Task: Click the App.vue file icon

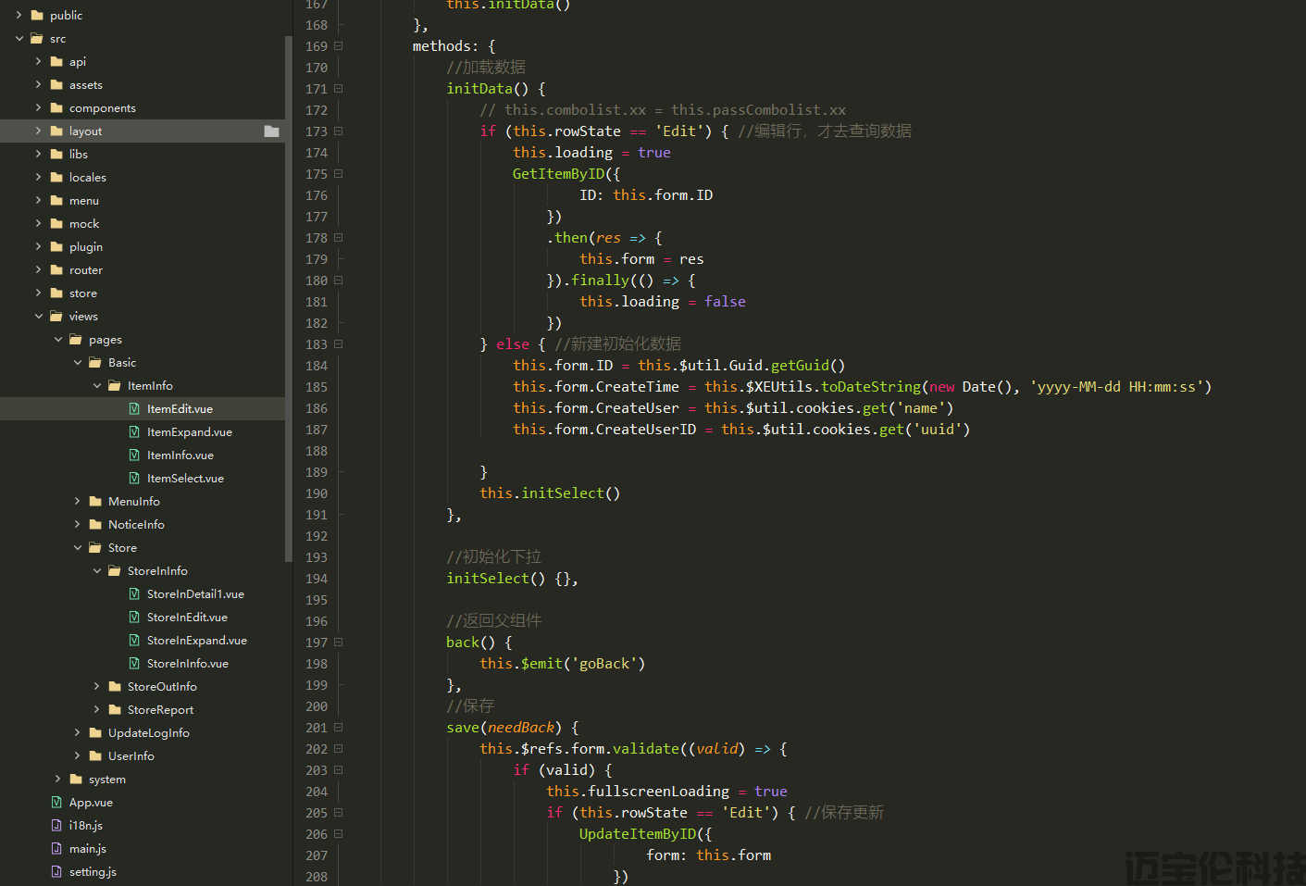Action: (x=56, y=802)
